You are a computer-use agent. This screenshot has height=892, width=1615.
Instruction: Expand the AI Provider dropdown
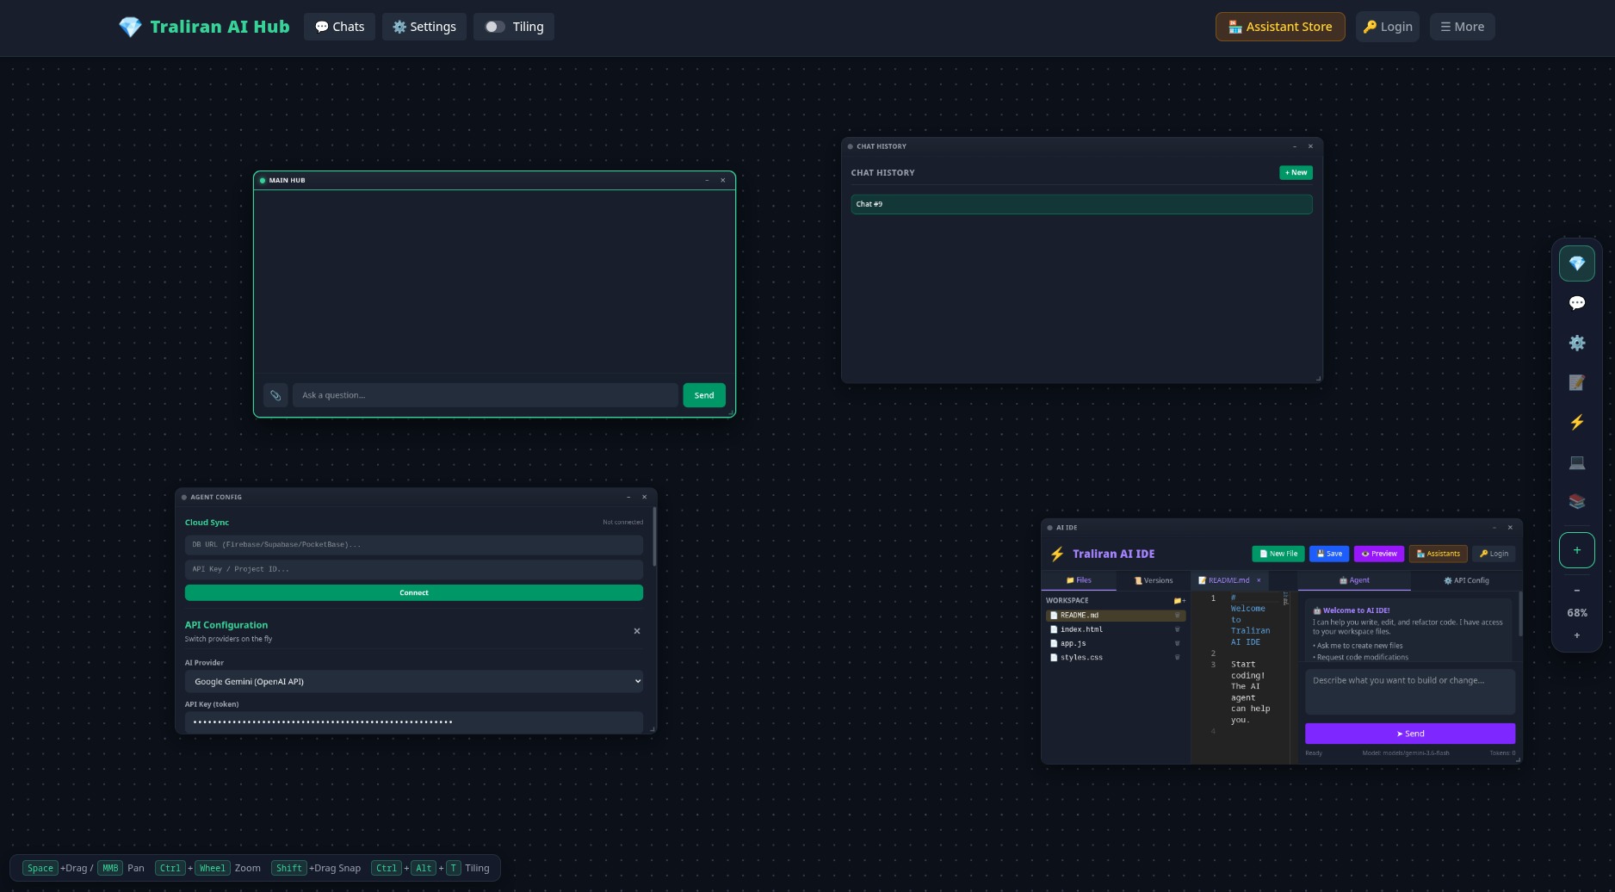[414, 681]
